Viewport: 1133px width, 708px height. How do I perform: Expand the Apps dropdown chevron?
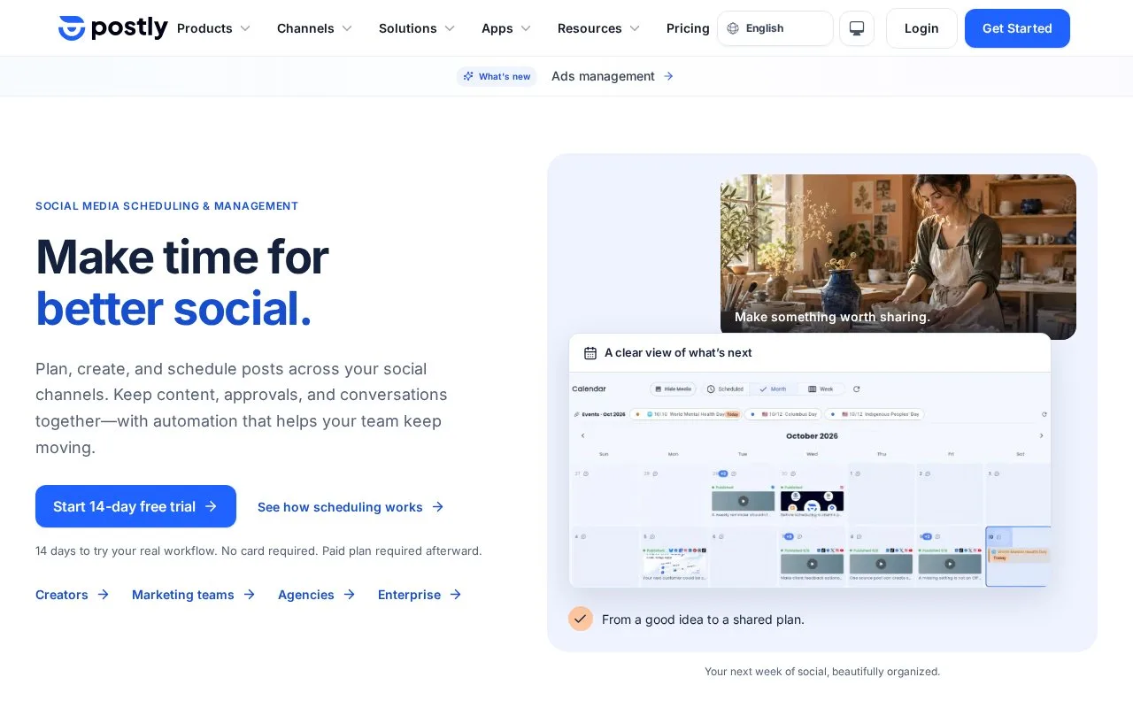pyautogui.click(x=526, y=28)
